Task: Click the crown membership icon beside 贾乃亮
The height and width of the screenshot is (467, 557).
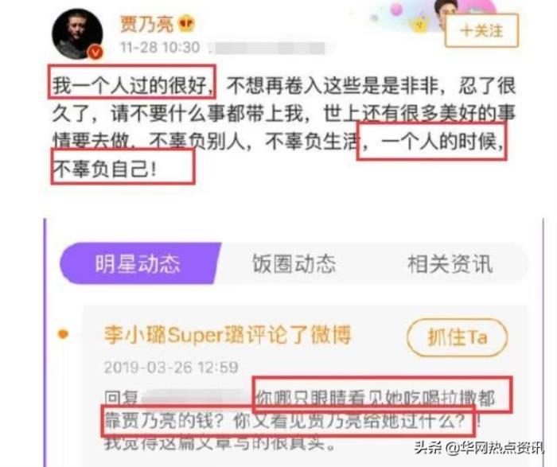Action: pyautogui.click(x=186, y=24)
